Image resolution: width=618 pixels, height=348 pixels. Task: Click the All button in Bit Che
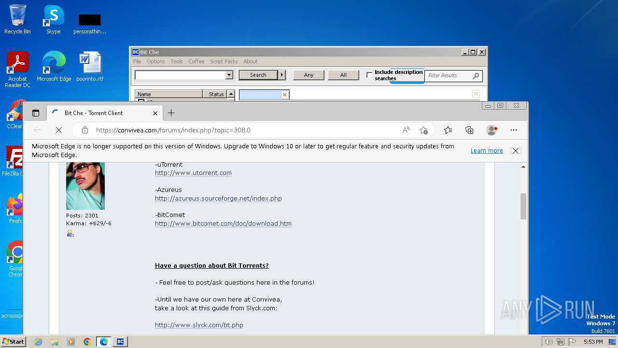pyautogui.click(x=343, y=75)
